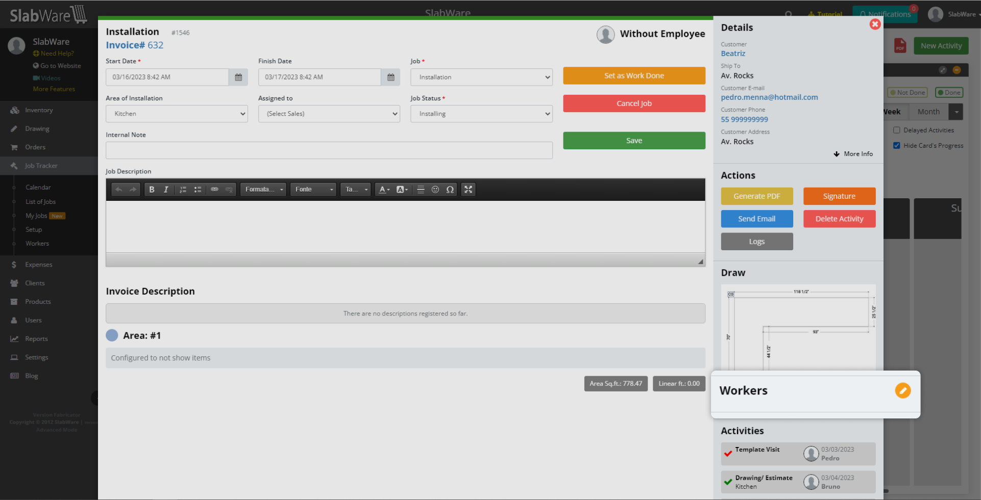Open the Assigned to sales dropdown
The image size is (981, 500).
tap(329, 114)
